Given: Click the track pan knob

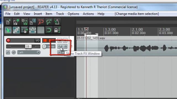Looking at the screenshot, I should [44, 46].
